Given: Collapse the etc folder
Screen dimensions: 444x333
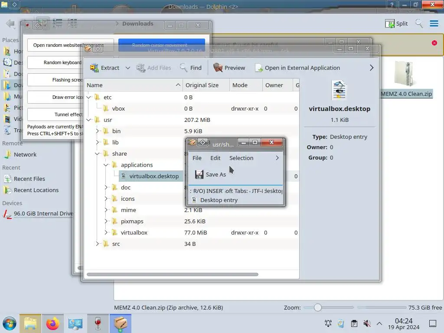Looking at the screenshot, I should pos(88,98).
